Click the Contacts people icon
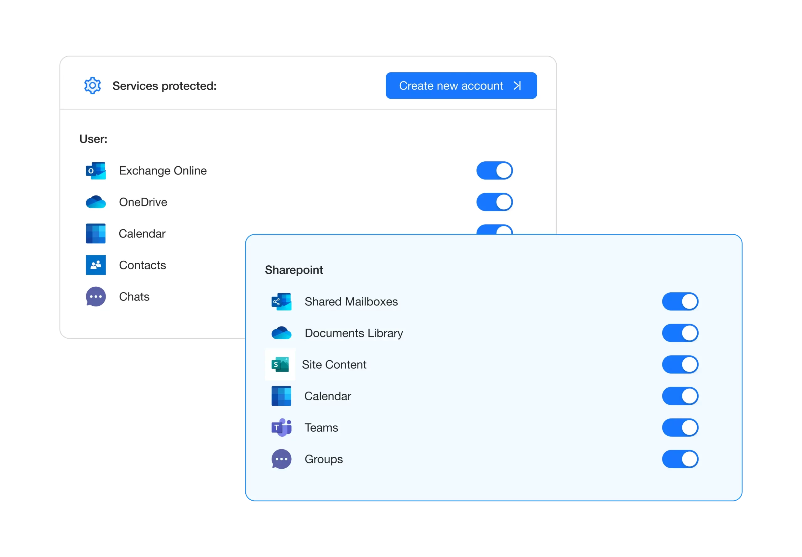 pyautogui.click(x=96, y=265)
